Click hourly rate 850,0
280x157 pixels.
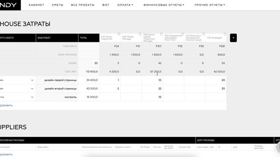221,55
